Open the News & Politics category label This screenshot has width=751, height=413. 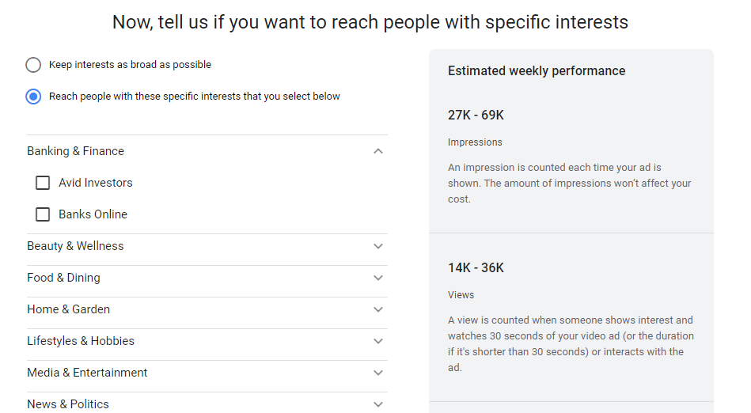tap(68, 404)
